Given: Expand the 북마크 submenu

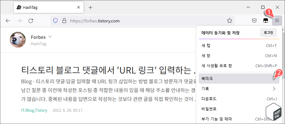Looking at the screenshot, I should (239, 79).
